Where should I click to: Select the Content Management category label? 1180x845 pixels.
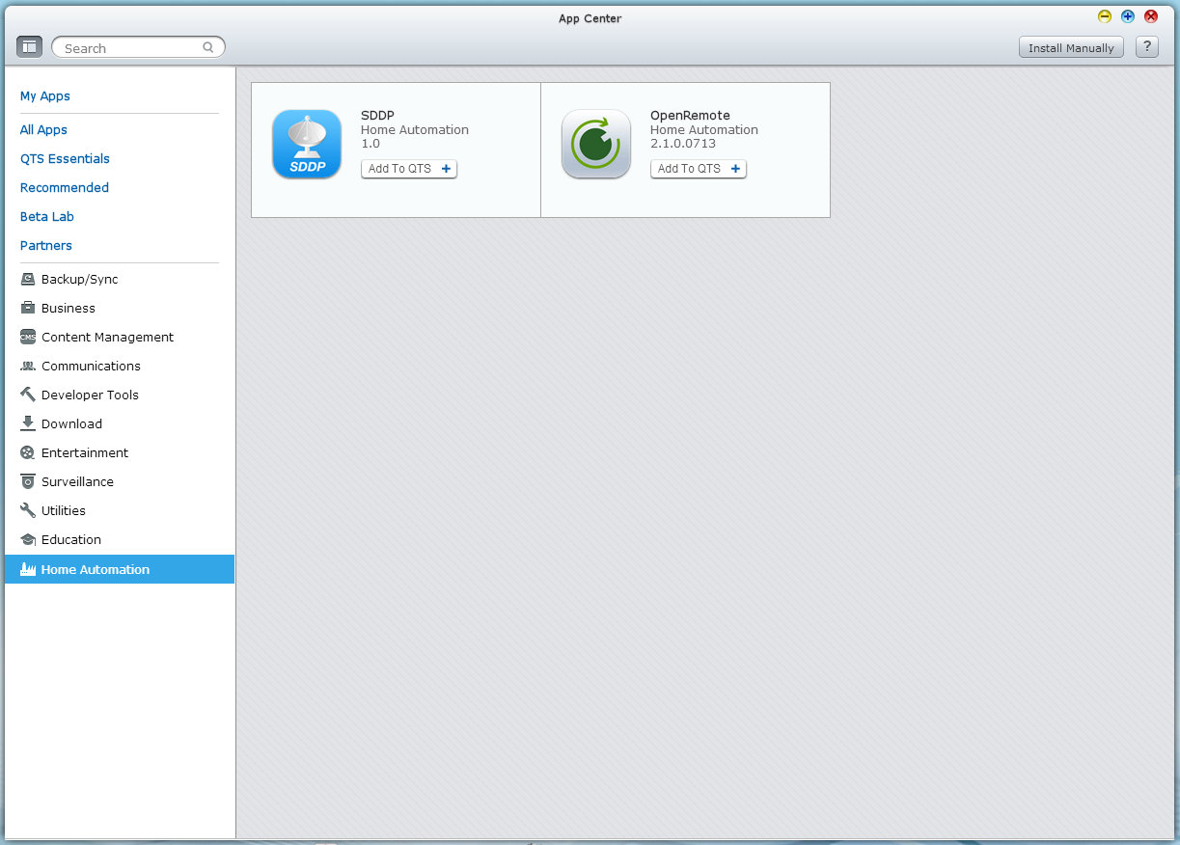point(108,337)
